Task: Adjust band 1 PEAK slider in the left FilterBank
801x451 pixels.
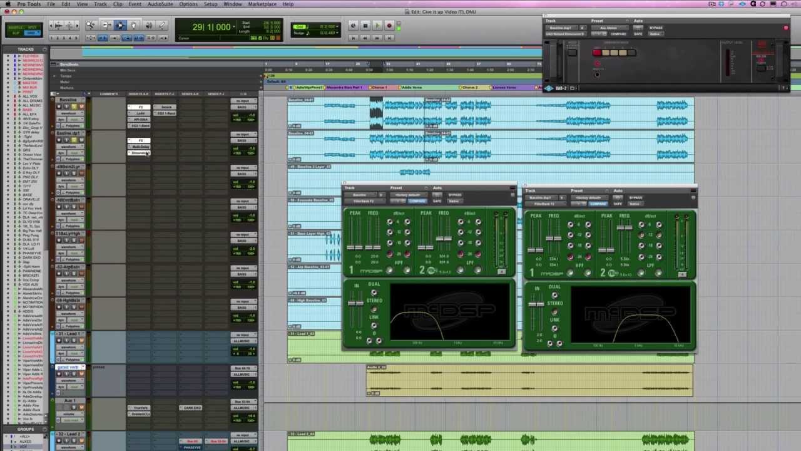Action: tap(355, 247)
